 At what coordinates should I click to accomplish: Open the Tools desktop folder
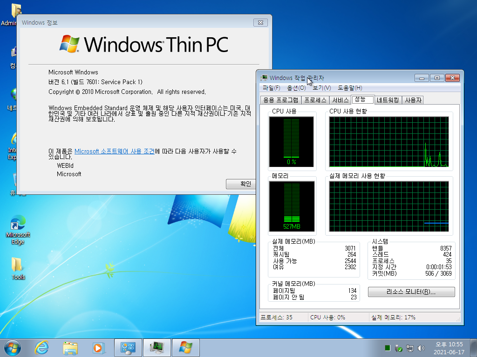click(x=18, y=268)
